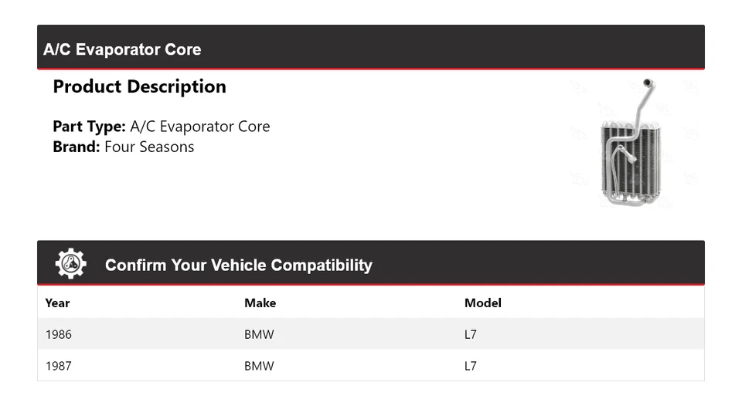
Task: Select the 1986 year cell
Action: (59, 335)
